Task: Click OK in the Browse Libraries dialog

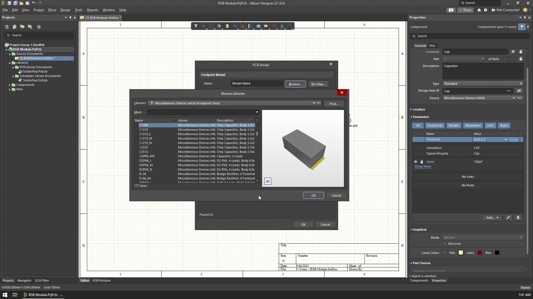Action: (x=313, y=195)
